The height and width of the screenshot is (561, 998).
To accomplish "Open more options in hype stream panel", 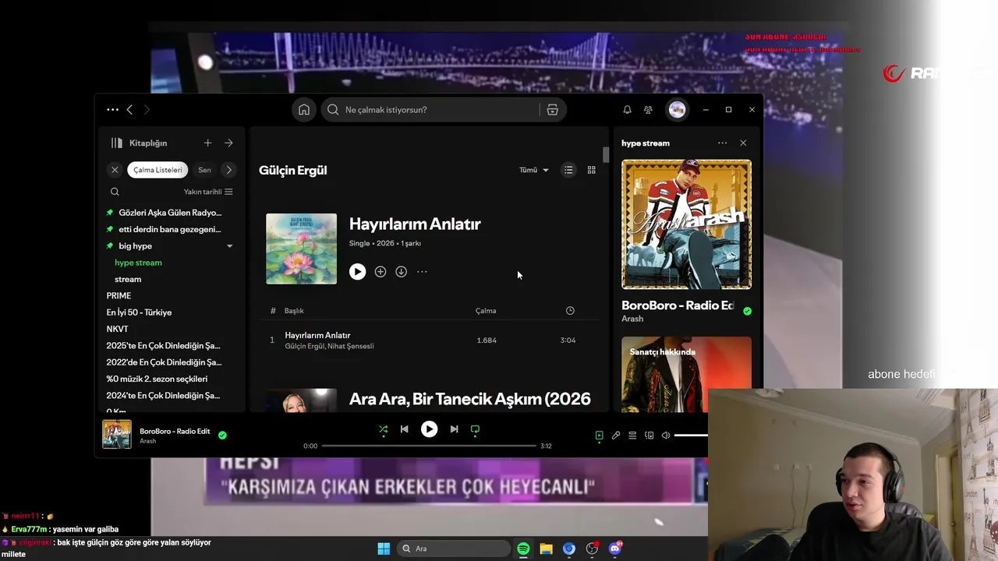I will (722, 143).
